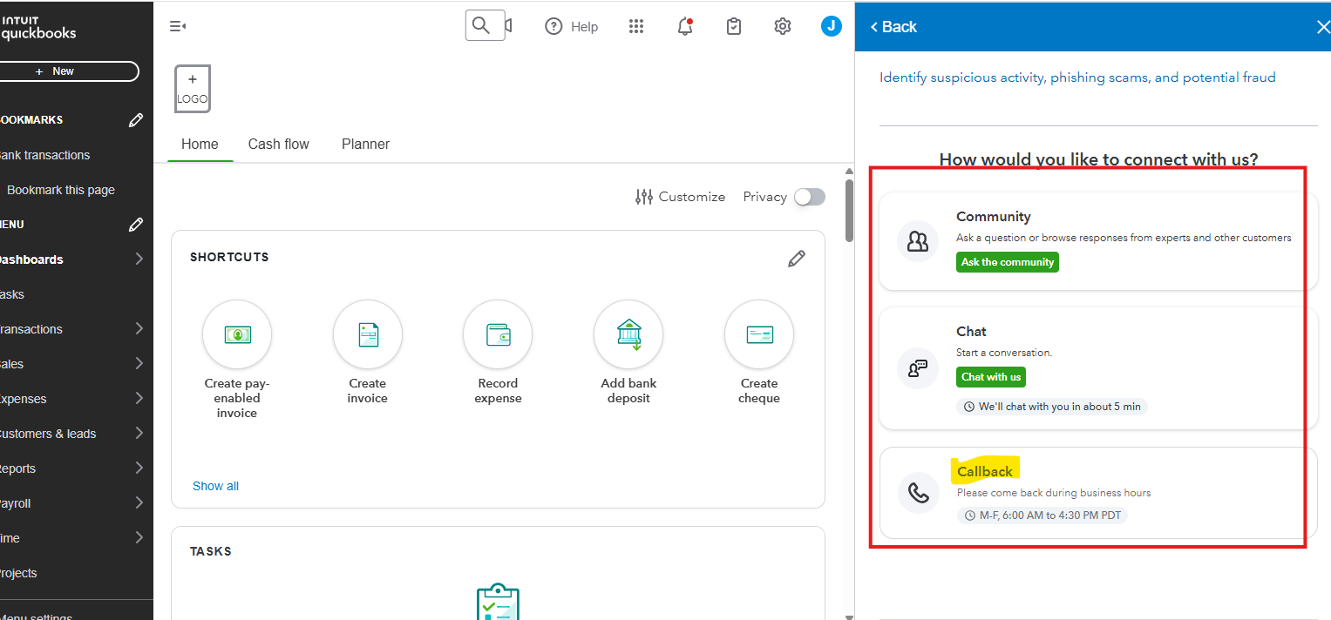The width and height of the screenshot is (1331, 620).
Task: Open the notifications bell icon
Action: [x=685, y=27]
